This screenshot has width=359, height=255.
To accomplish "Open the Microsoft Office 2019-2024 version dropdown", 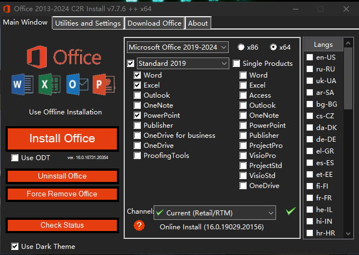I will pyautogui.click(x=178, y=47).
